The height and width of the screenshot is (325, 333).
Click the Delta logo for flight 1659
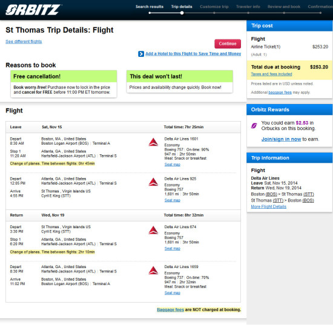153,271
